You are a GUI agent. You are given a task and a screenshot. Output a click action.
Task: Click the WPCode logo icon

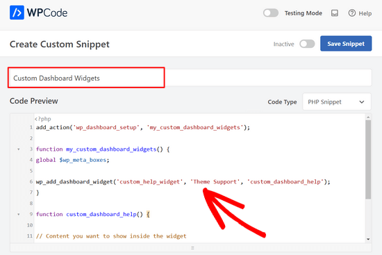[x=17, y=13]
